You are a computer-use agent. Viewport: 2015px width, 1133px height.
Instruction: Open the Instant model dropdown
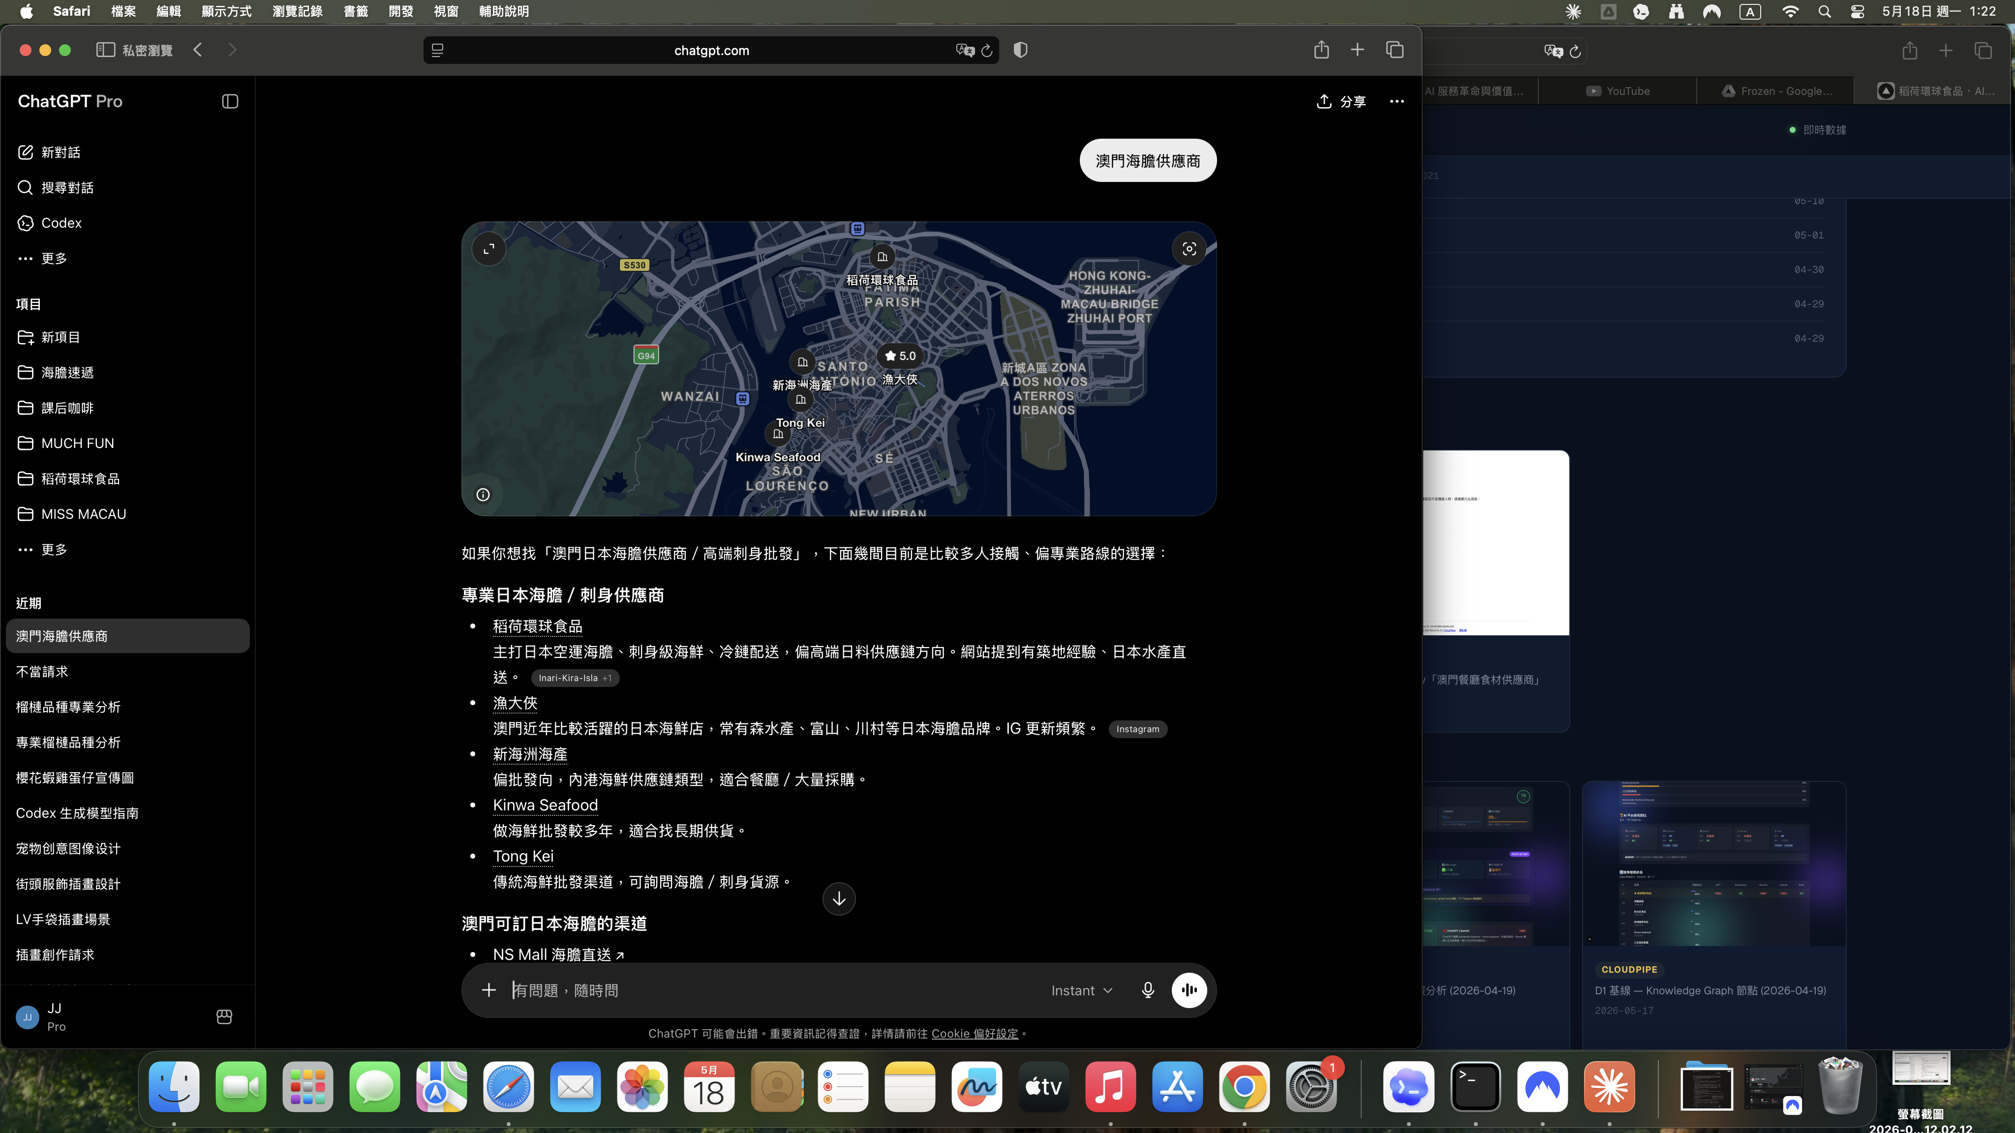coord(1082,991)
